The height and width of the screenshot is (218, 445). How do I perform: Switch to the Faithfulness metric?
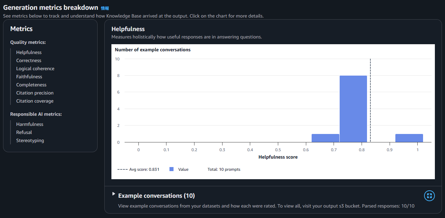[x=29, y=77]
